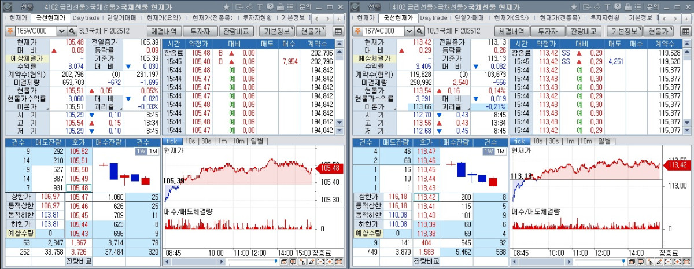Click the 165WC000 code input field

(x=37, y=31)
